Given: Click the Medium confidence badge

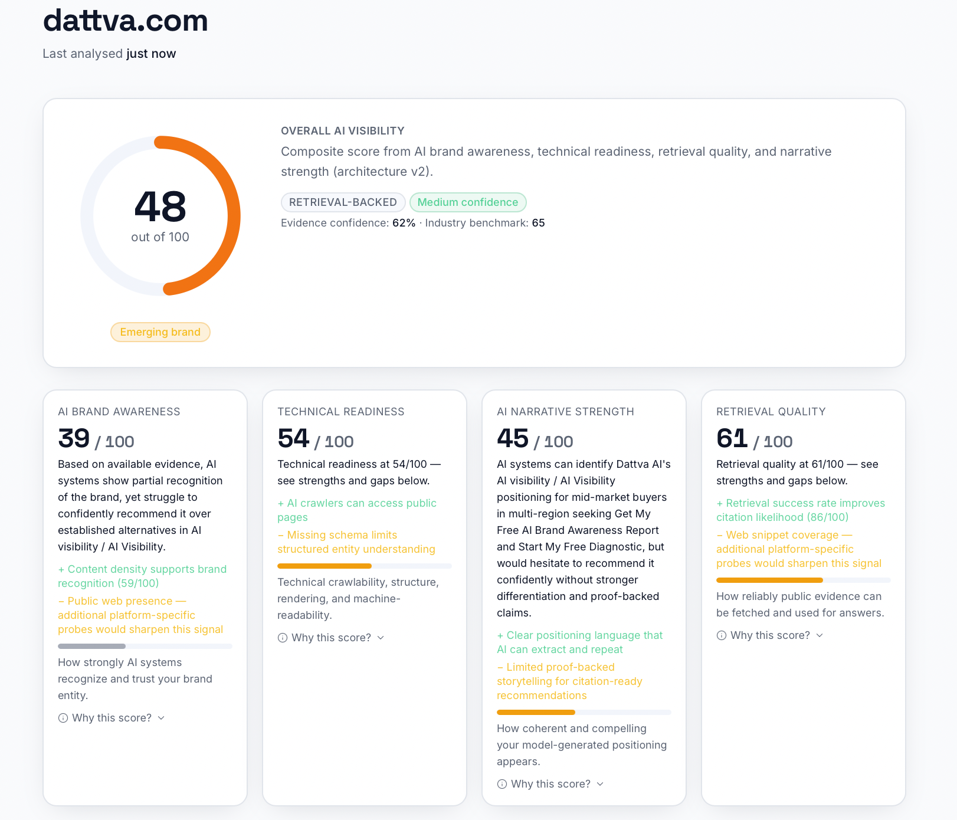Looking at the screenshot, I should click(468, 202).
